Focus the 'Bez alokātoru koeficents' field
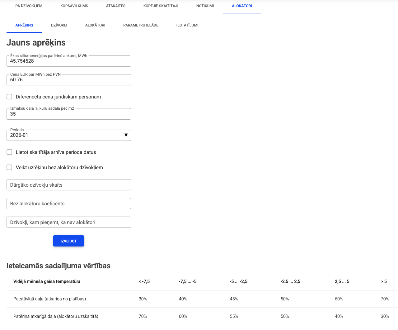 tap(68, 203)
